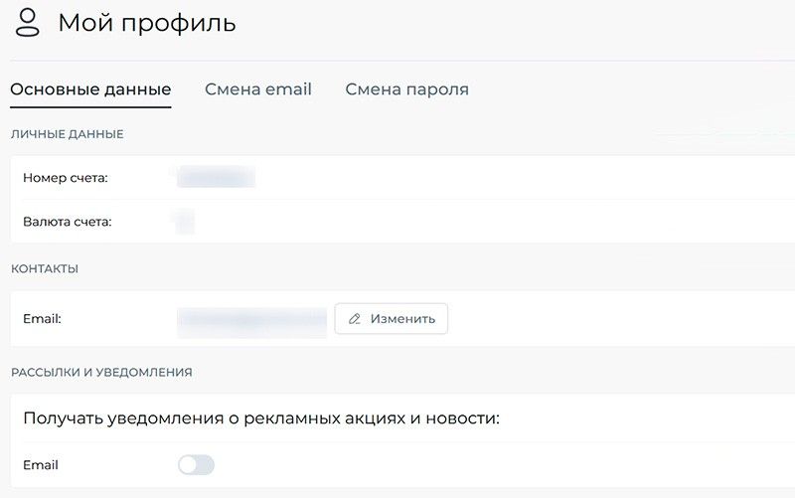
Task: Click the Мой профиль page heading
Action: coord(147,23)
